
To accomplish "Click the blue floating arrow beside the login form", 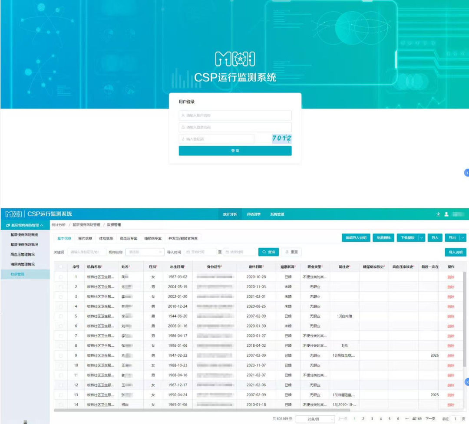I will point(467,173).
